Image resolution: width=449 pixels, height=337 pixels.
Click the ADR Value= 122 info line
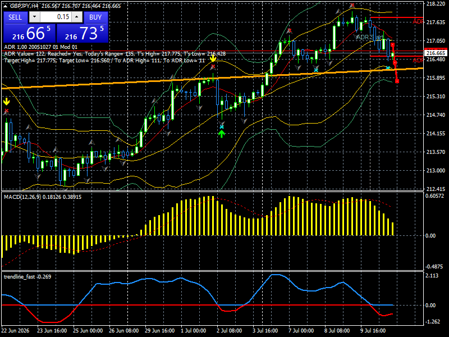(x=115, y=54)
